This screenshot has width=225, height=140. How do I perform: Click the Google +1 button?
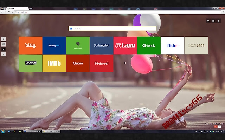[216, 127]
